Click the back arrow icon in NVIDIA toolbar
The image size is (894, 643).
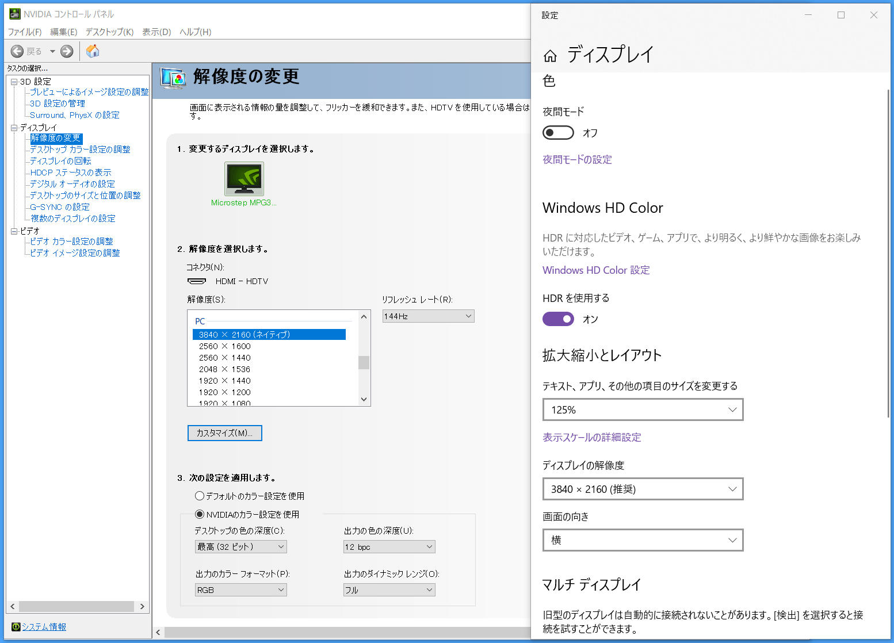click(17, 51)
